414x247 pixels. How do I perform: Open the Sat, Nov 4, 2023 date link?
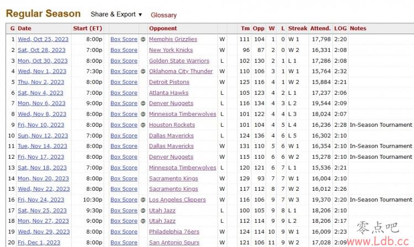(x=40, y=93)
